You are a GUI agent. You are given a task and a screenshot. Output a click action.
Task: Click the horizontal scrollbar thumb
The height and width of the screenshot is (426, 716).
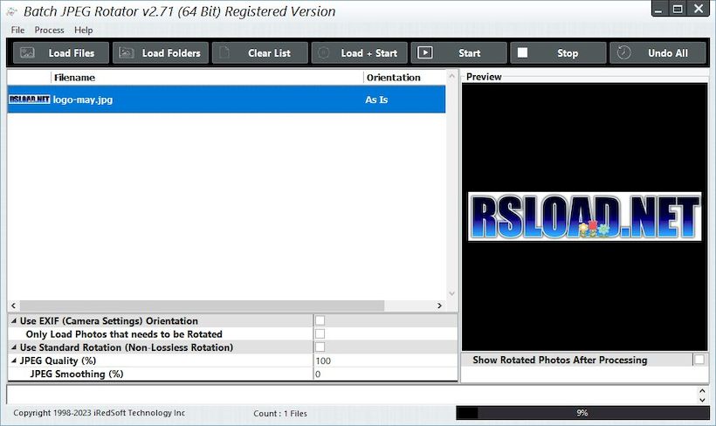click(202, 306)
